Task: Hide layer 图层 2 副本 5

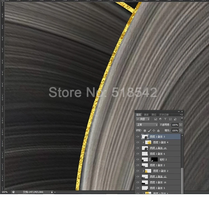Action: [138, 188]
